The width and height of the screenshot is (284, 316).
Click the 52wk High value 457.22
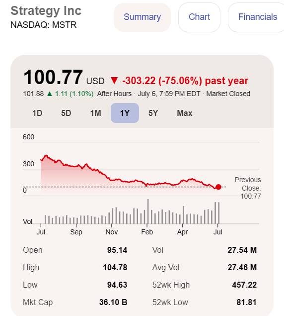pos(244,285)
